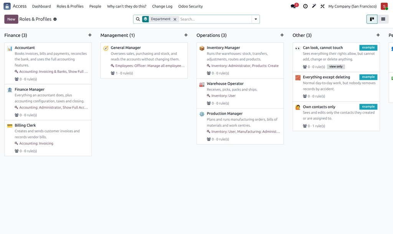
Task: Add a quick record in Operations column
Action: click(282, 35)
